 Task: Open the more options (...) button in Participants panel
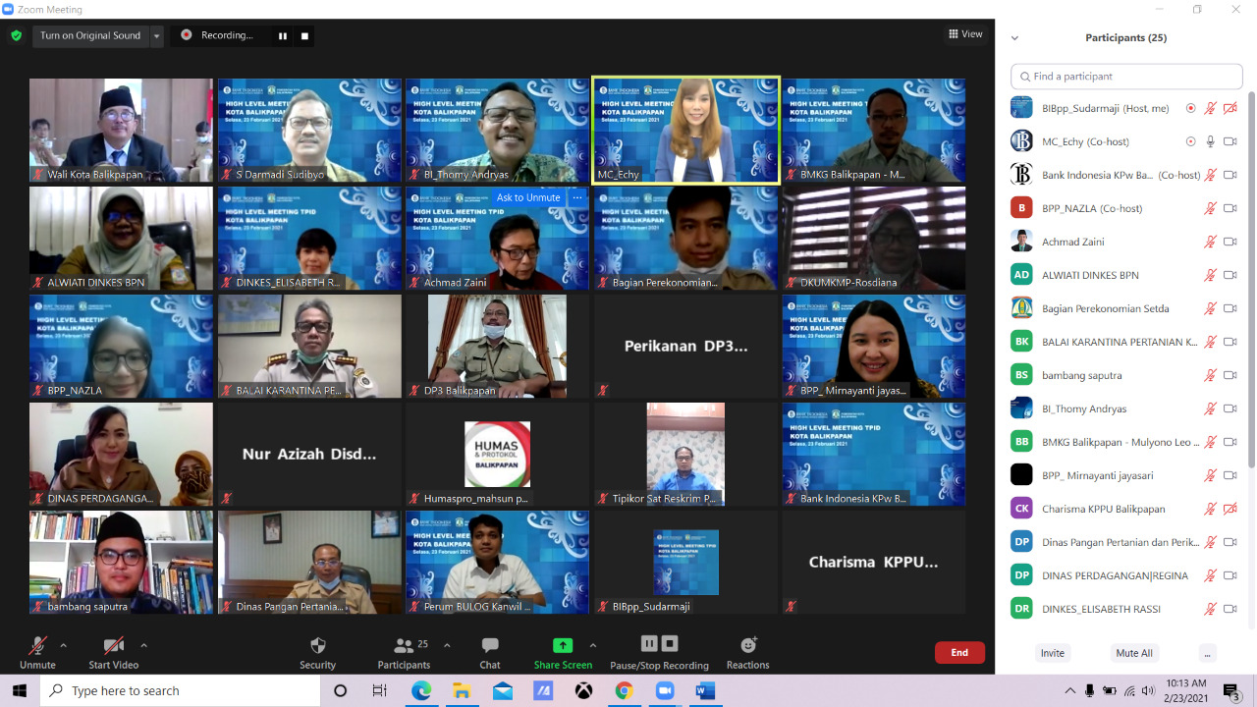(x=1208, y=653)
